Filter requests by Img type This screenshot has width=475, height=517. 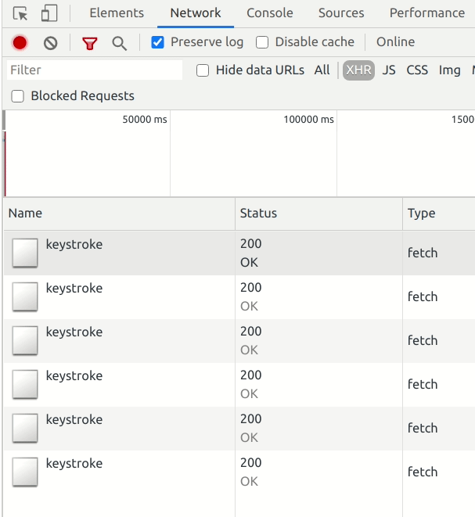click(x=449, y=70)
